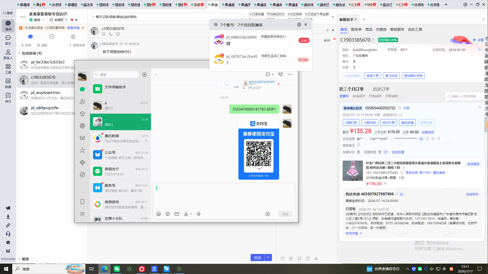Click 小额打款 button on order
Screen dimensions: 488x274
[351, 123]
